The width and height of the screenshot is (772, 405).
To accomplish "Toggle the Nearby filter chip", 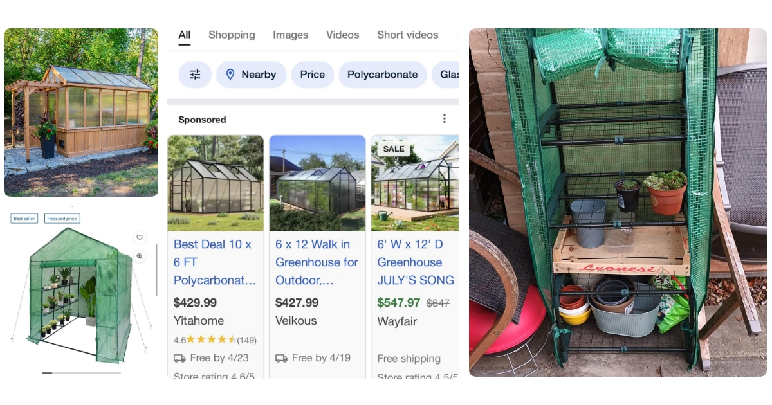I will tap(251, 75).
